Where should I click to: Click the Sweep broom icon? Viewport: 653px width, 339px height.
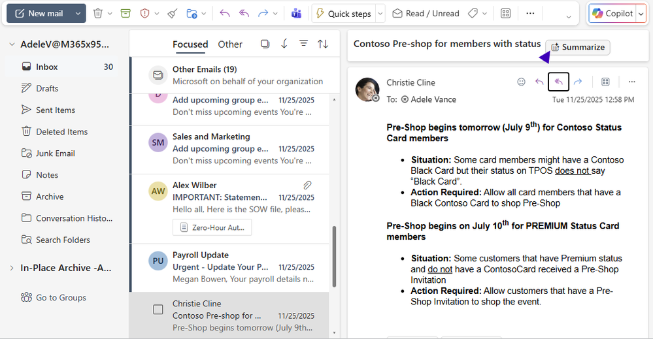173,13
